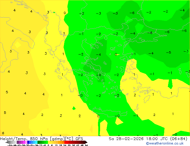Click the dark brown right arrow of color scale
Image resolution: width=190 pixels, height=146 pixels.
pos(86,142)
